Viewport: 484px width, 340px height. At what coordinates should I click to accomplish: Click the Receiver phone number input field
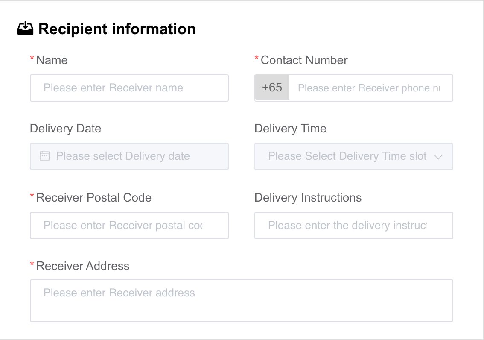(371, 88)
